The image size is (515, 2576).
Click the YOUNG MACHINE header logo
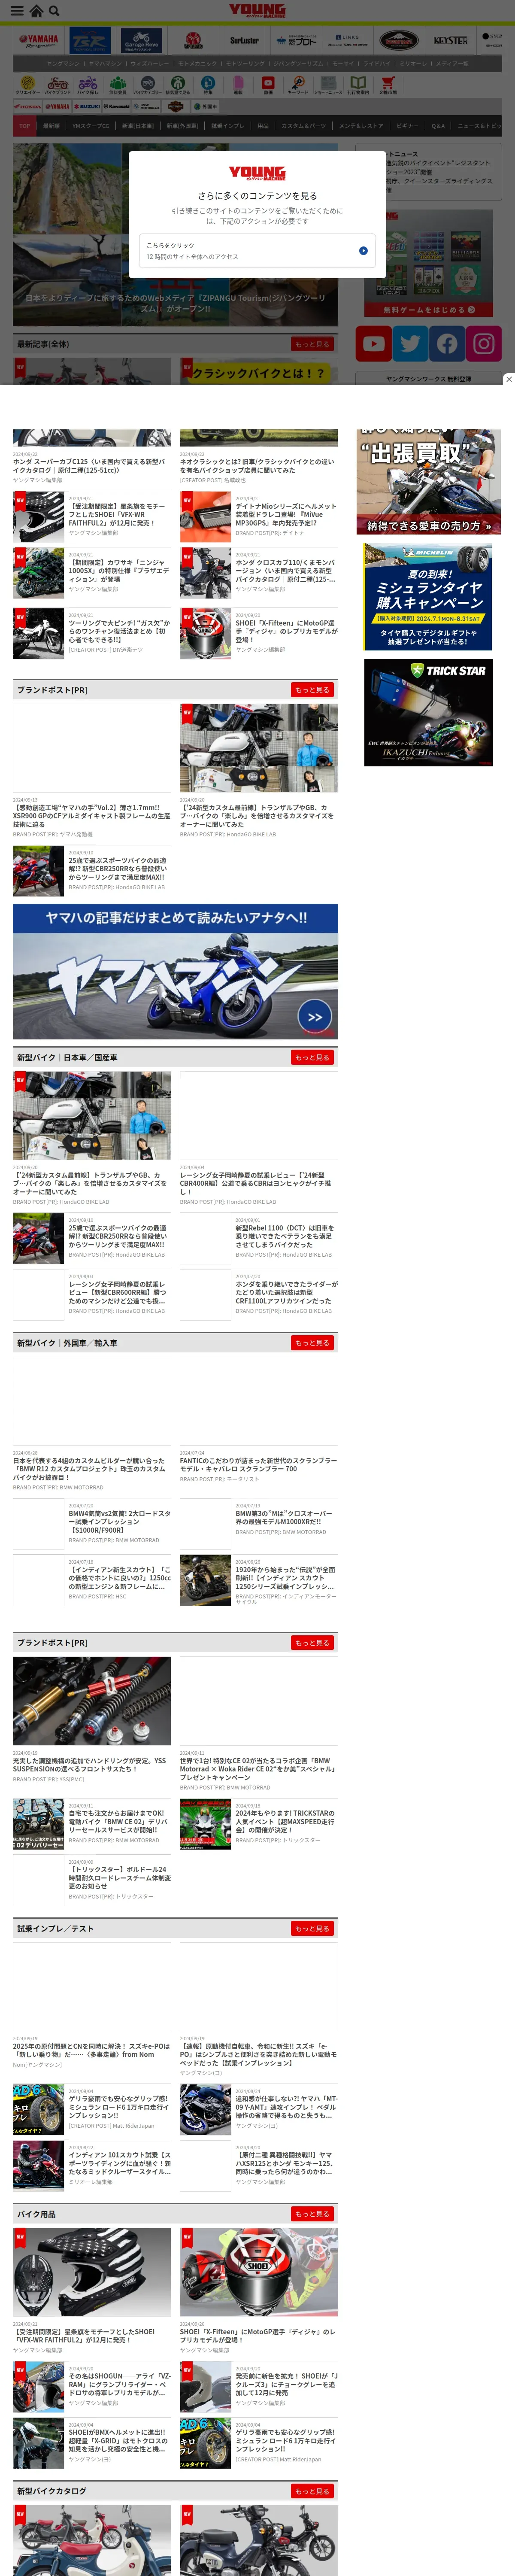click(x=257, y=11)
